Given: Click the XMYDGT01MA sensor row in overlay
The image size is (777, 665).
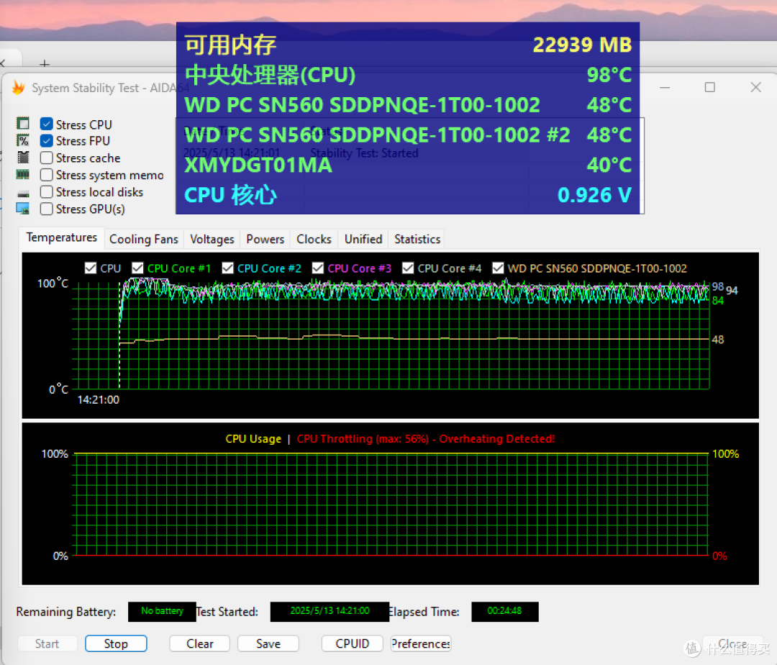Looking at the screenshot, I should [408, 165].
